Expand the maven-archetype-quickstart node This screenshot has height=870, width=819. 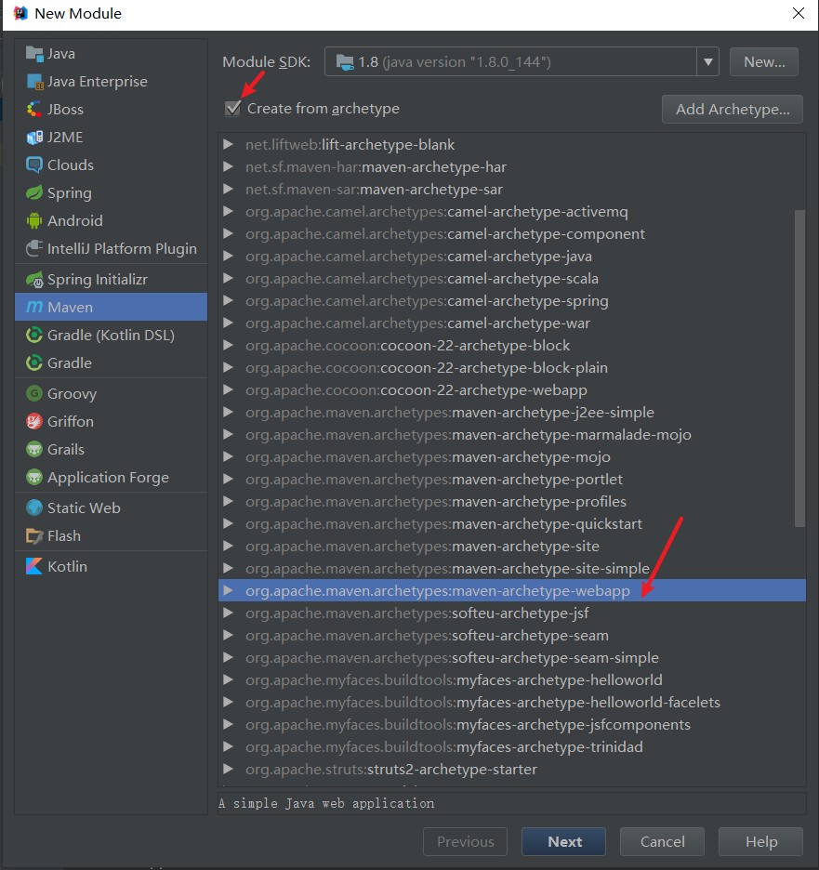click(228, 524)
